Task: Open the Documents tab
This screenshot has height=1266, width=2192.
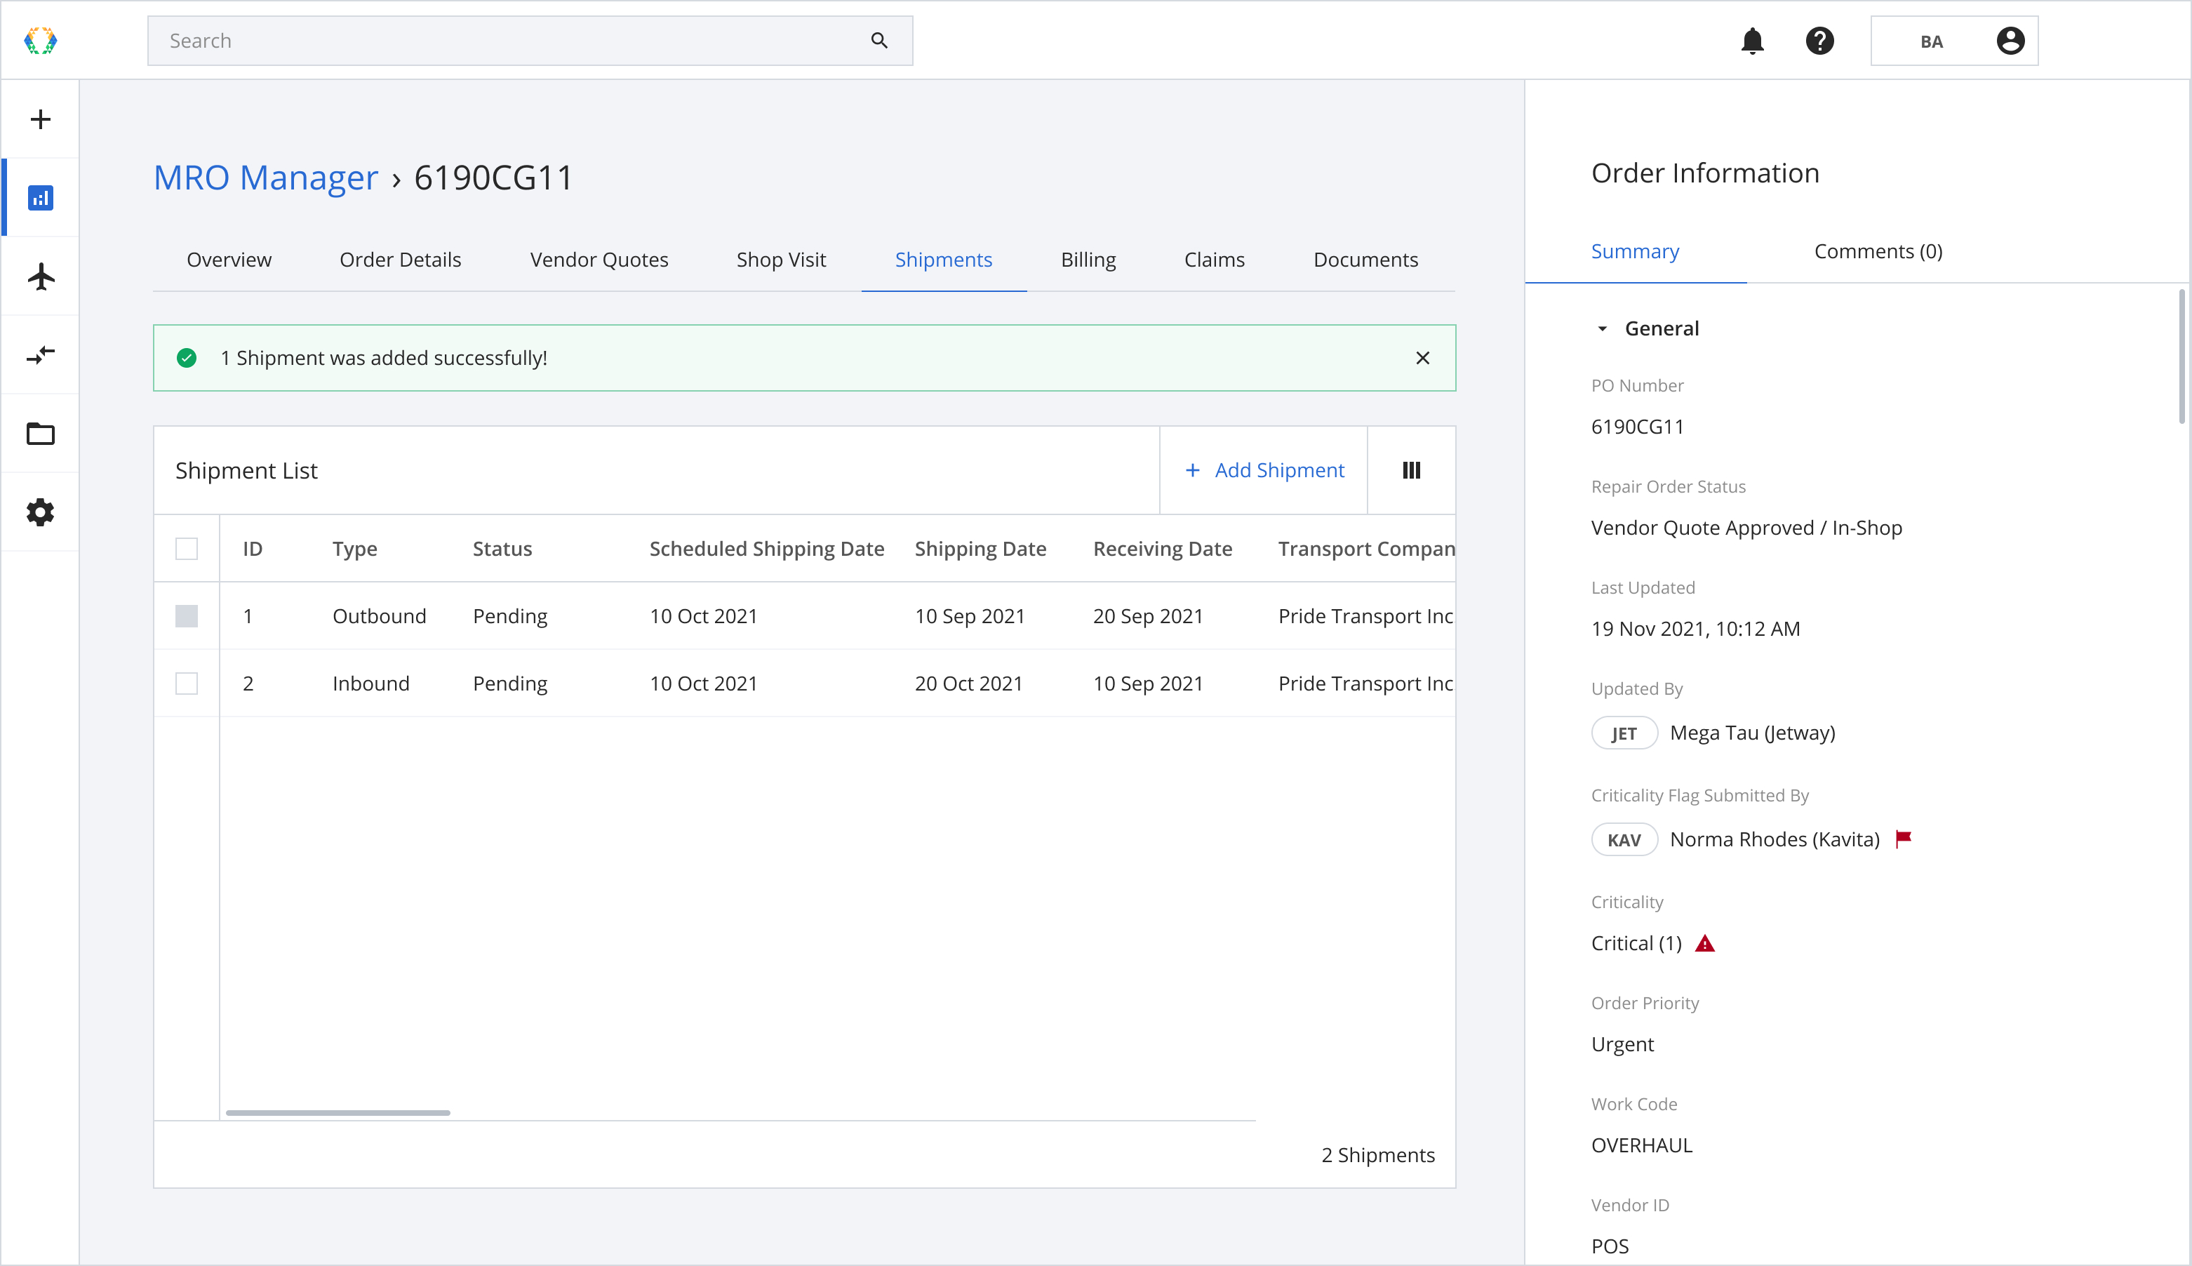Action: (1365, 260)
